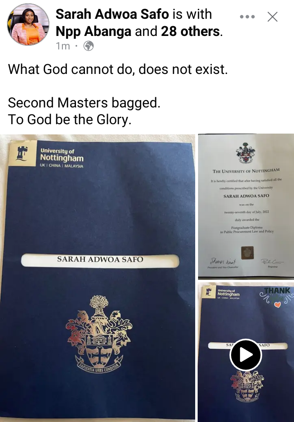The width and height of the screenshot is (294, 422).
Task: Click the THANK sticker on the video thumbnail
Action: 276,297
